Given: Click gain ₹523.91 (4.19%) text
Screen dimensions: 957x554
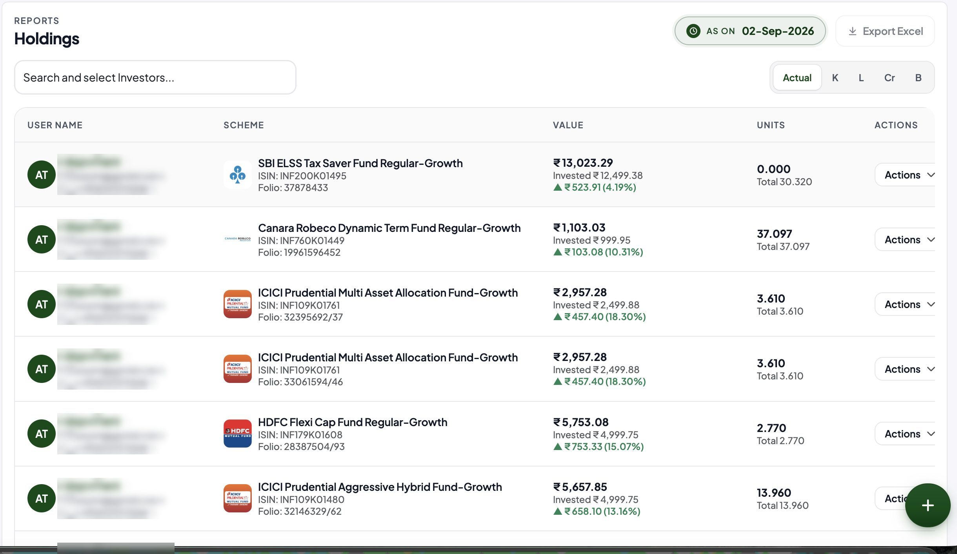Looking at the screenshot, I should pos(595,187).
